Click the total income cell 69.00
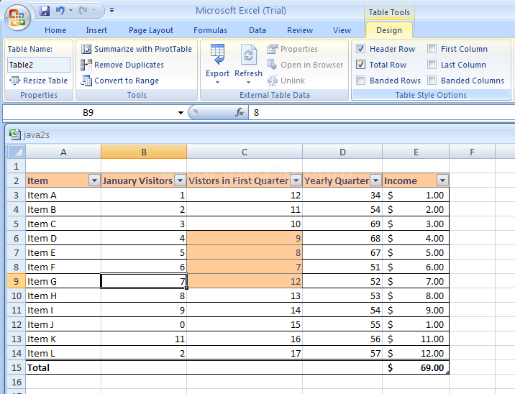The height and width of the screenshot is (394, 515). pos(416,367)
